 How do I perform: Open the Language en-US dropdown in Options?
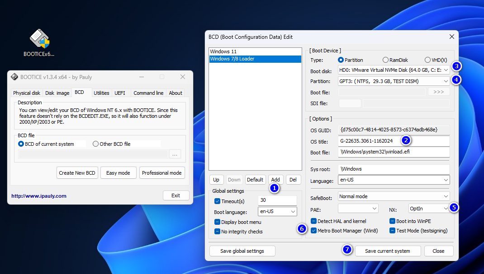(x=394, y=180)
